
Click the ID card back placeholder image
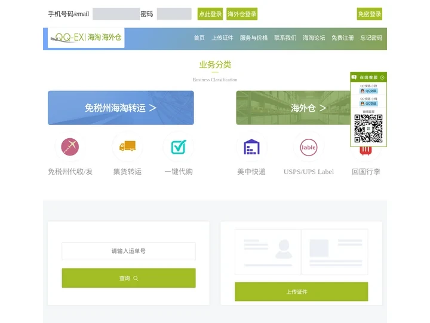(x=335, y=252)
